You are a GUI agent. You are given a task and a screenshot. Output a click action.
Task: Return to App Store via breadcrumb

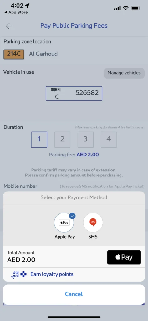[x=16, y=13]
